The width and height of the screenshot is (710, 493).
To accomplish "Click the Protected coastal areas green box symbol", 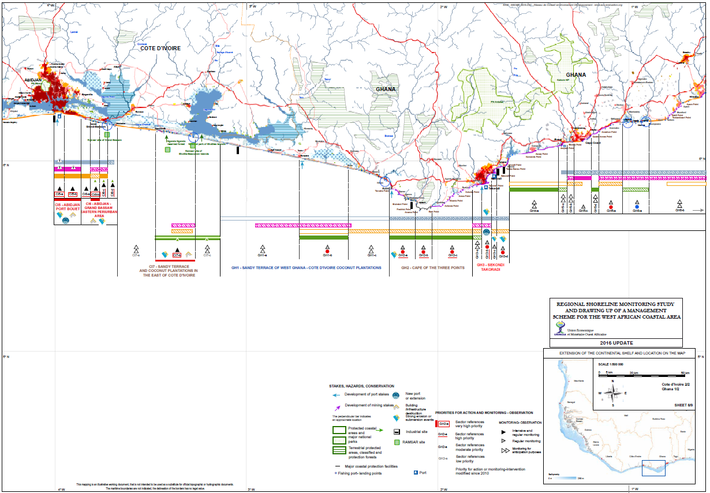I will pos(339,430).
